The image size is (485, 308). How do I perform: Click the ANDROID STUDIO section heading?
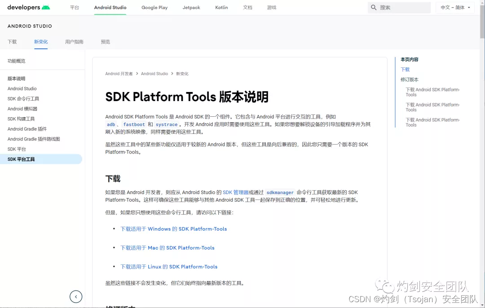click(x=30, y=26)
